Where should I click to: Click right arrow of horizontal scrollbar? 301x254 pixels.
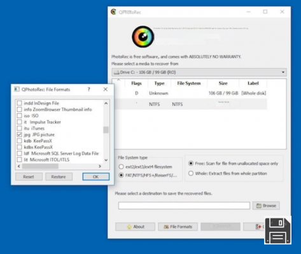100,166
